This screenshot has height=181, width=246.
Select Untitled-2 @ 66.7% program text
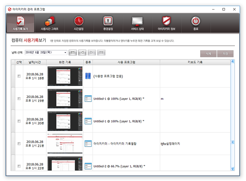click(119, 166)
